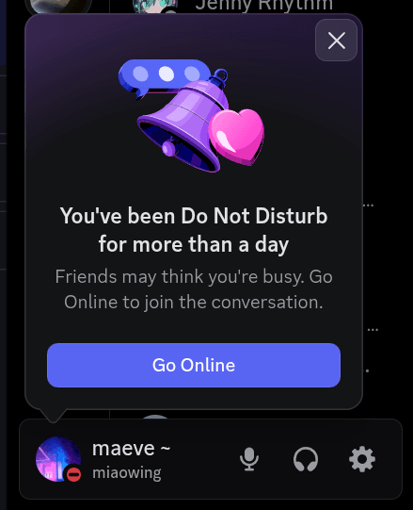
Task: Open the lower three-dots menu beside popup
Action: [373, 330]
